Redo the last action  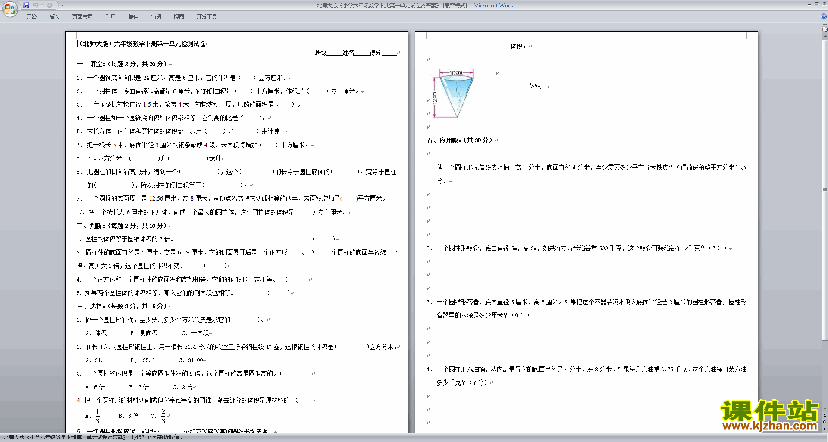(50, 5)
